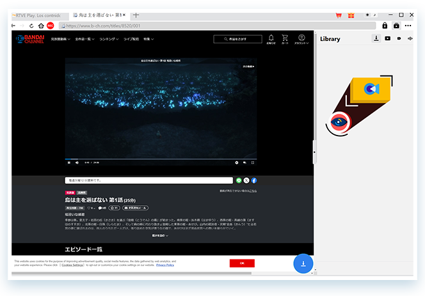Open the red shopping cart icon in title bar
425x296 pixels.
(339, 15)
